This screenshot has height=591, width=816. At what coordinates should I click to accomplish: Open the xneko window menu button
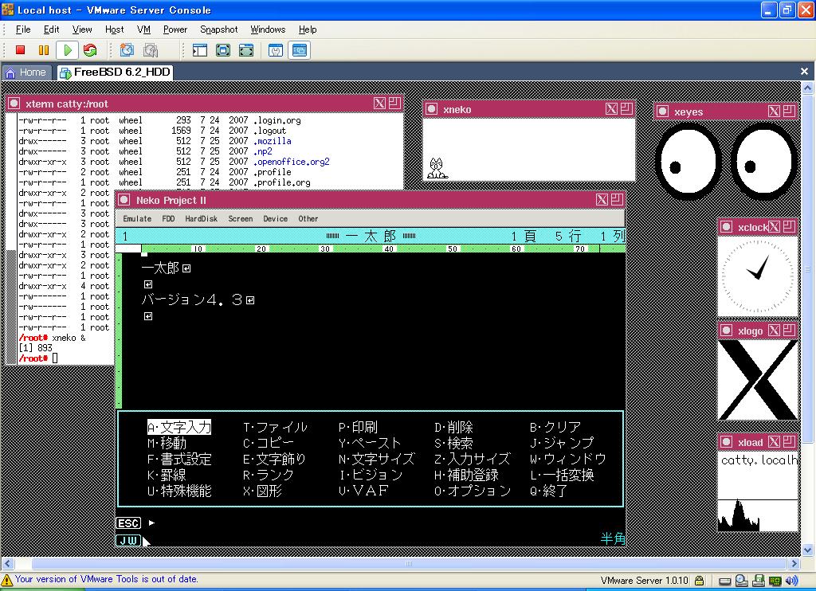coord(431,109)
